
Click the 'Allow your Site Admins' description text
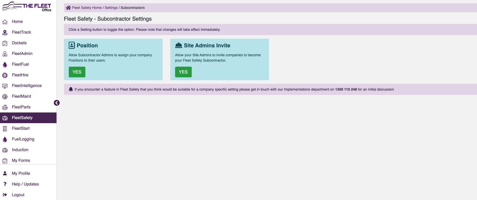218,58
